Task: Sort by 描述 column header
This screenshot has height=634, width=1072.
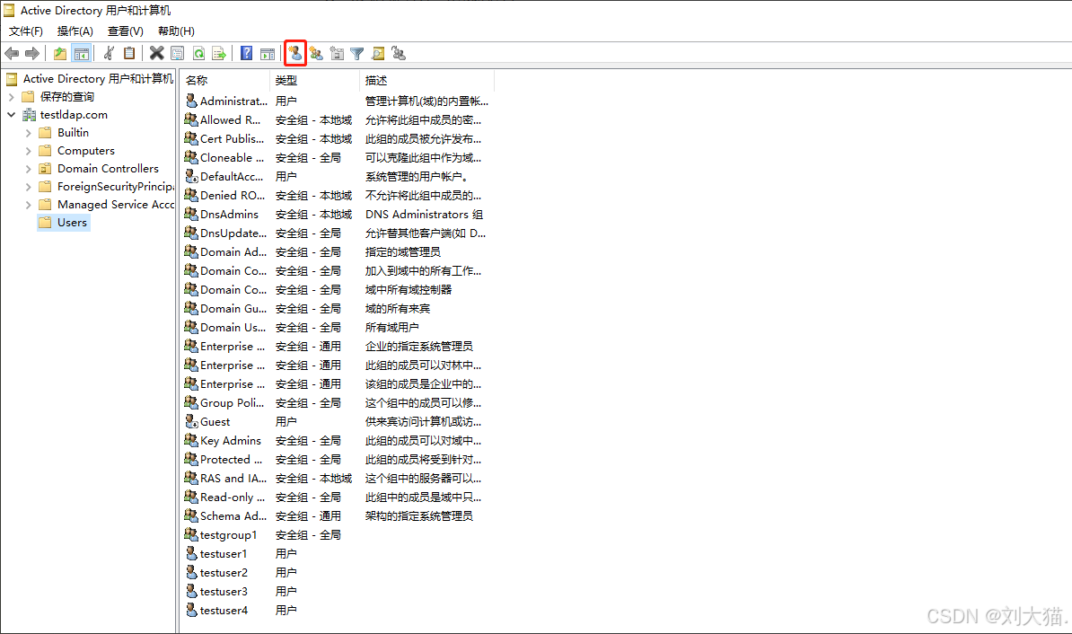Action: (x=426, y=81)
